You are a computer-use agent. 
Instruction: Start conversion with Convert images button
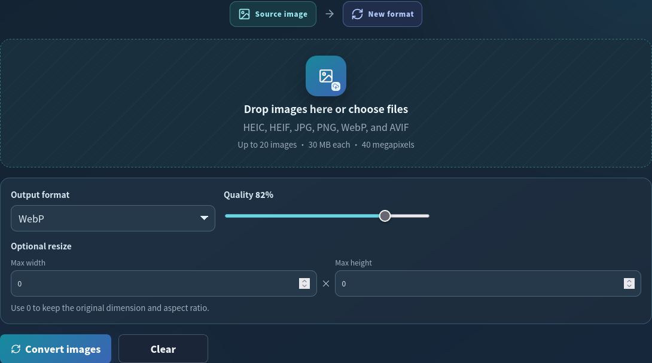point(56,349)
